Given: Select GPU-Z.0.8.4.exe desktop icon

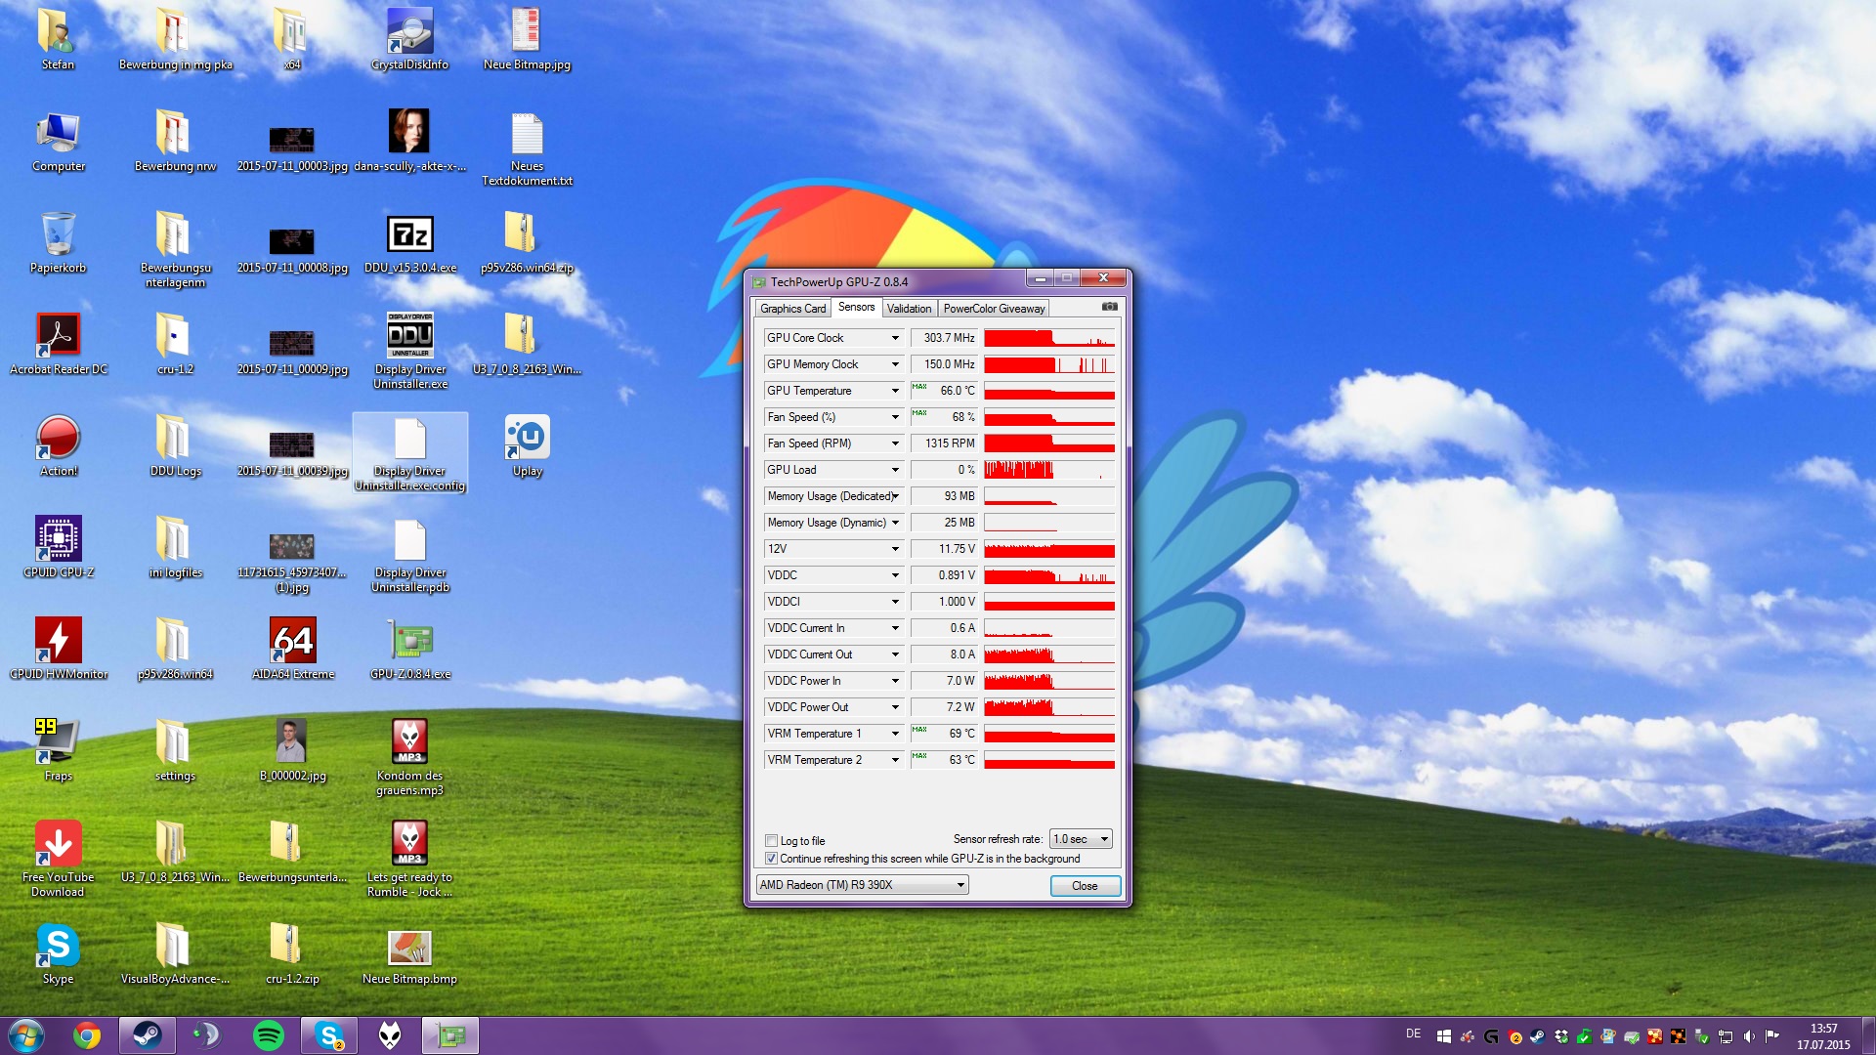Looking at the screenshot, I should 410,641.
